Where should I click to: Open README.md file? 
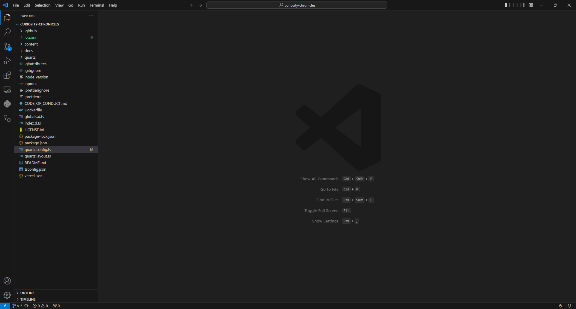56,163
